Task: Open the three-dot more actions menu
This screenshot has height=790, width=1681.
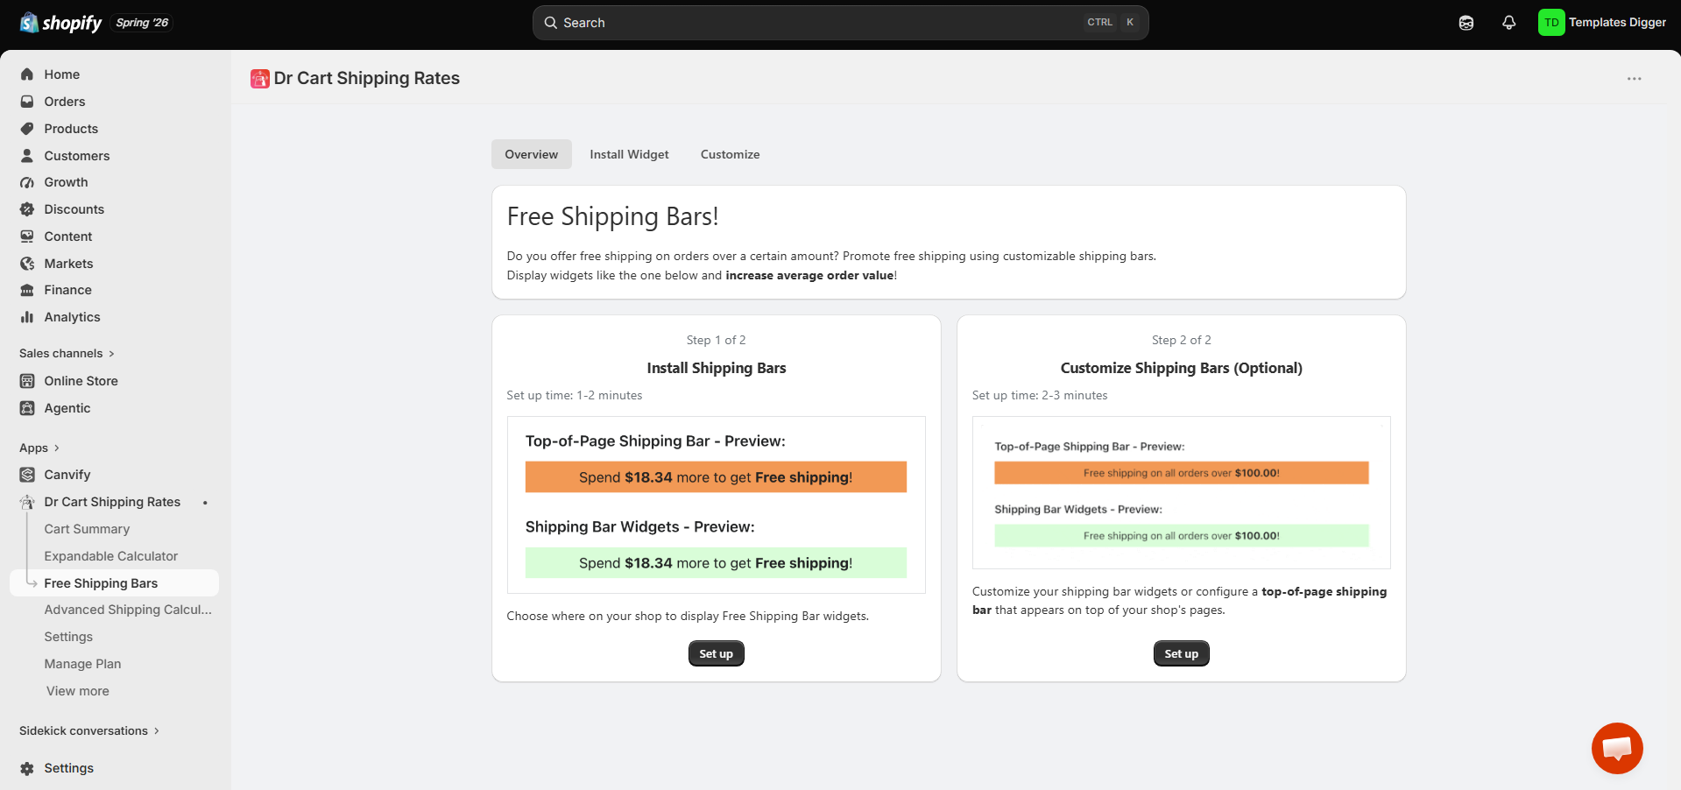Action: point(1635,79)
